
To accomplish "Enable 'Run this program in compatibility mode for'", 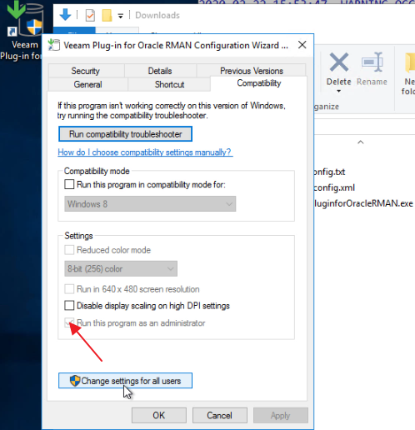I will pos(69,184).
